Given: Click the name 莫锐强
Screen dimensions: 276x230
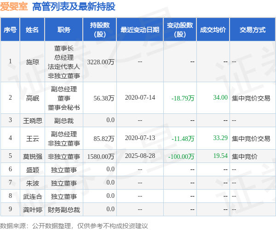Looking at the screenshot, I should click(32, 157).
